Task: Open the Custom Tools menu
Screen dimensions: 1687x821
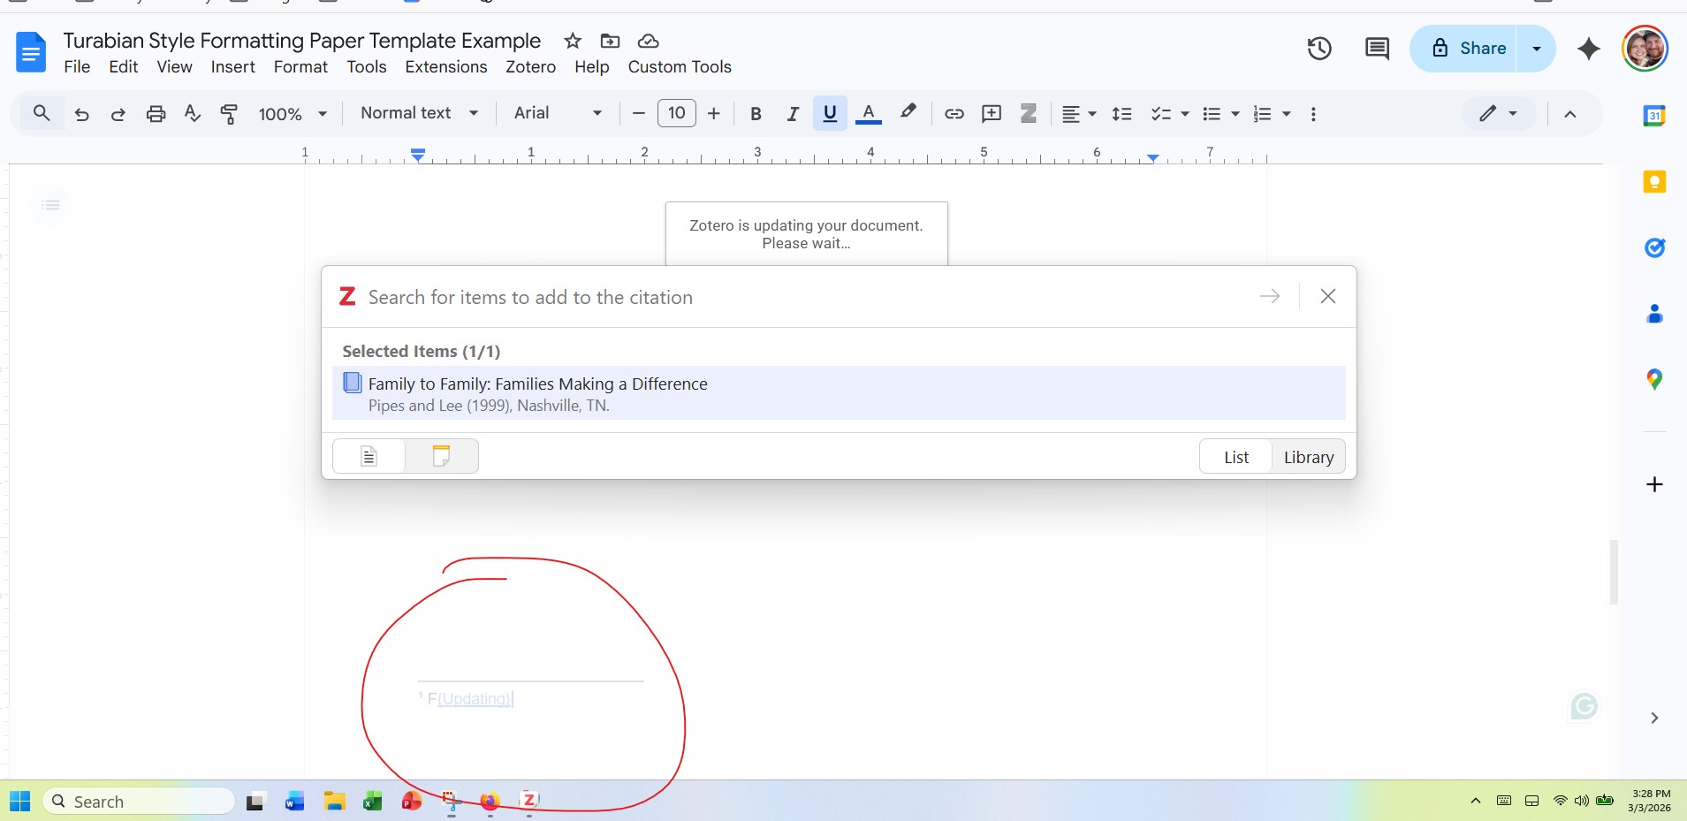Action: pos(680,67)
